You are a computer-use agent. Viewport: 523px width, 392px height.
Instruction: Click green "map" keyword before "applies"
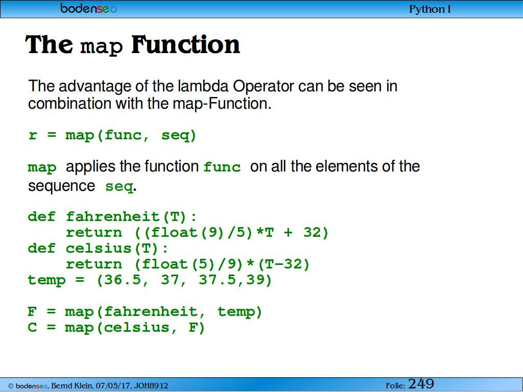click(42, 167)
